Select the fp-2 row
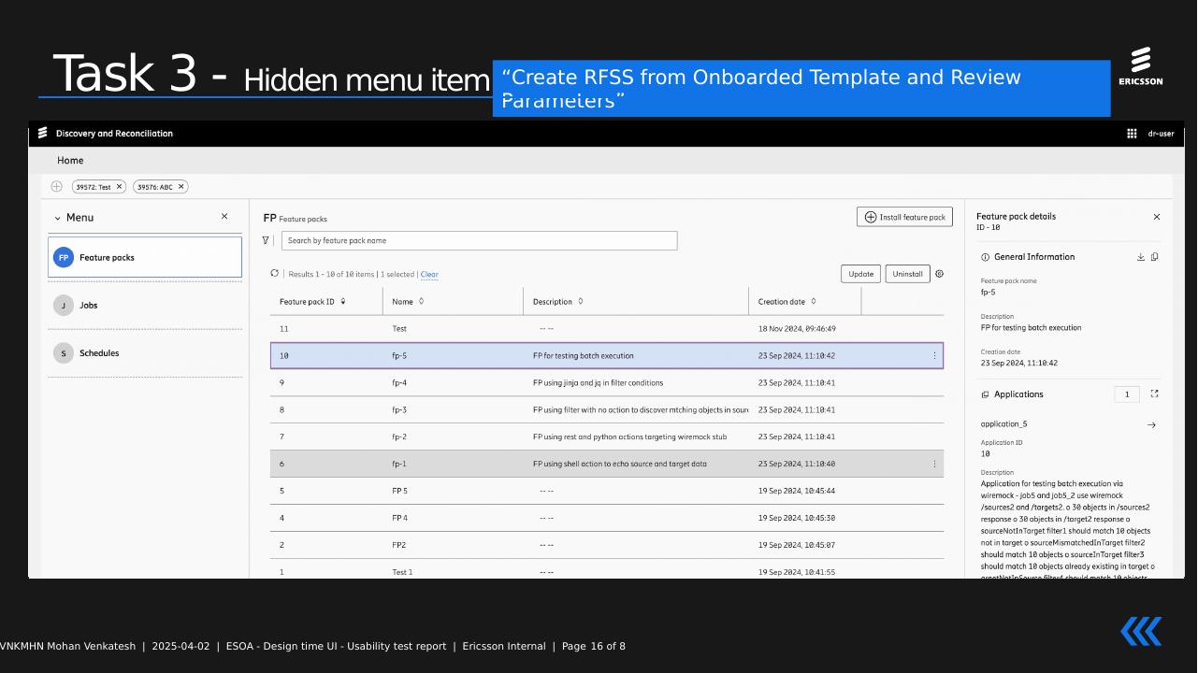 pos(607,437)
